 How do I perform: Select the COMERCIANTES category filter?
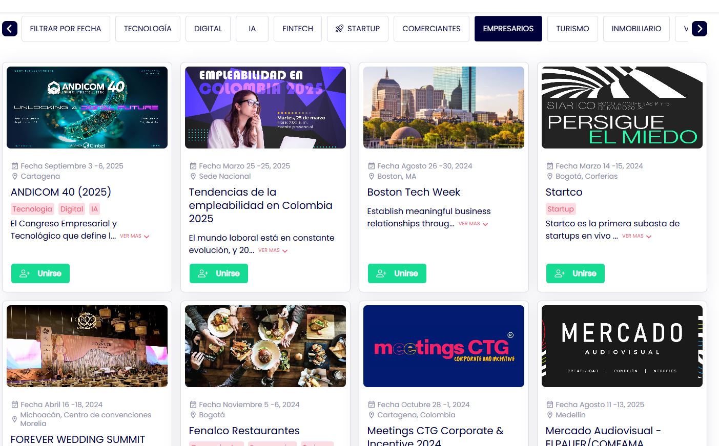click(x=432, y=29)
